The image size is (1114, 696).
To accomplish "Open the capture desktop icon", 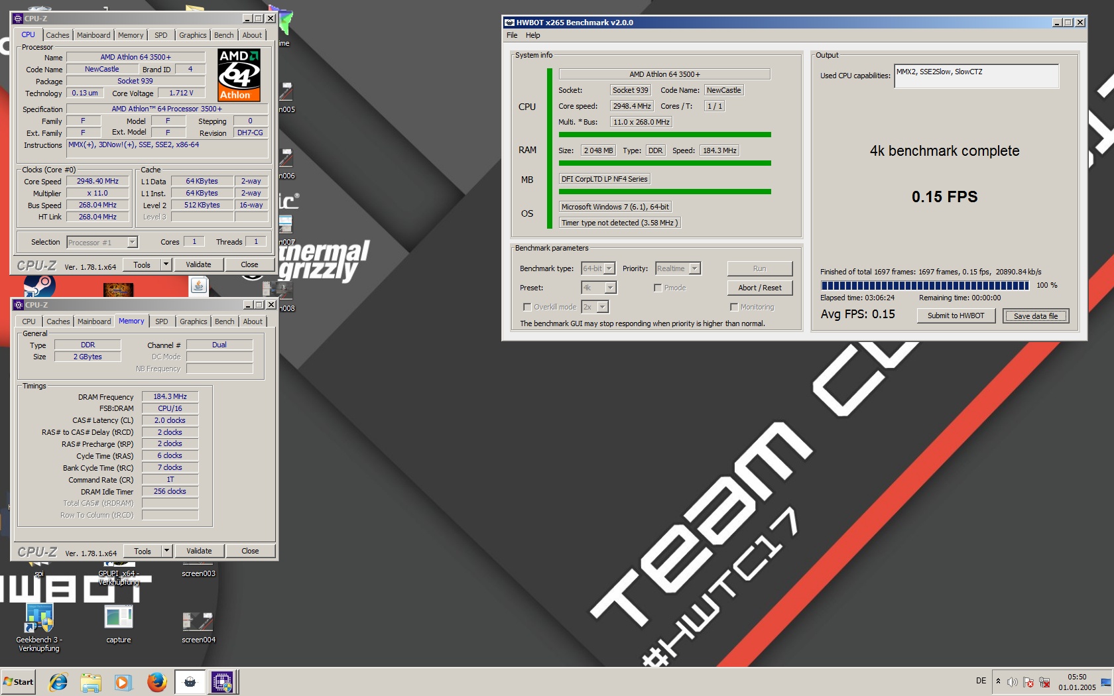I will click(119, 624).
